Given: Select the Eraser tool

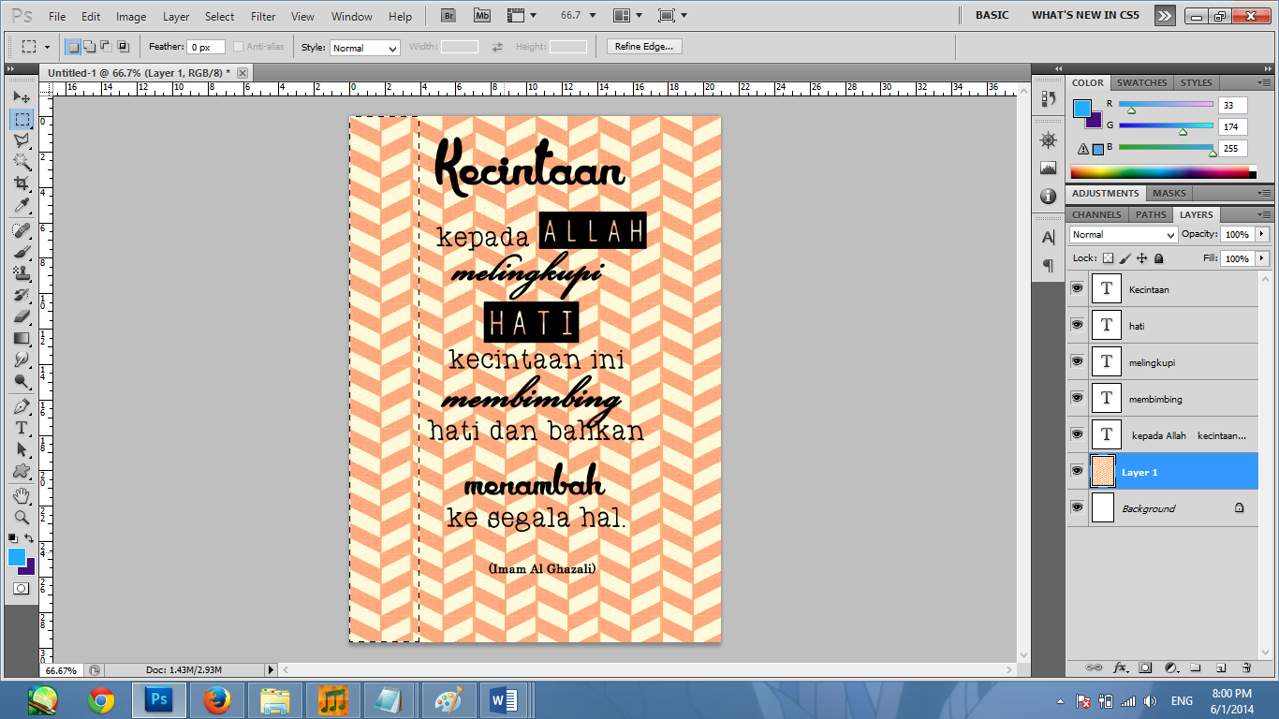Looking at the screenshot, I should (x=21, y=316).
